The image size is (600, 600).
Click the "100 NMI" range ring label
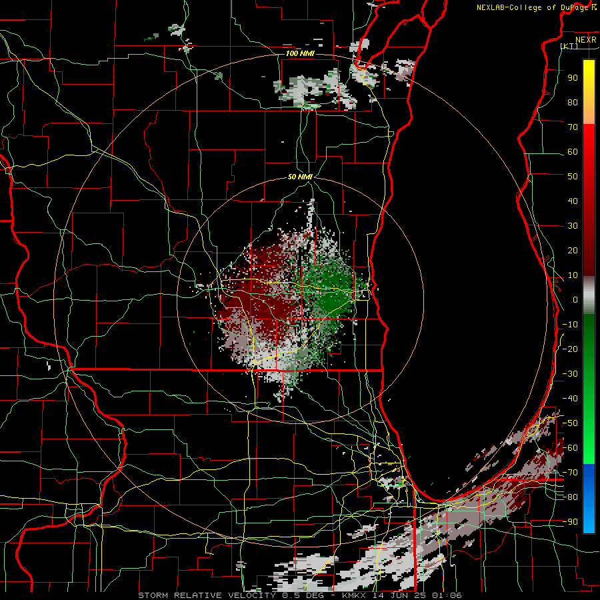(300, 53)
